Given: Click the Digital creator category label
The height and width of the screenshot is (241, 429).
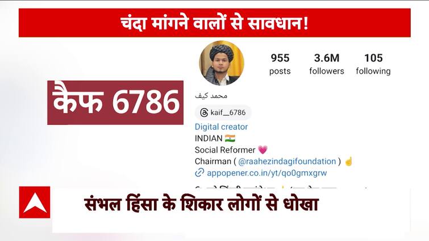Looking at the screenshot, I should point(221,126).
